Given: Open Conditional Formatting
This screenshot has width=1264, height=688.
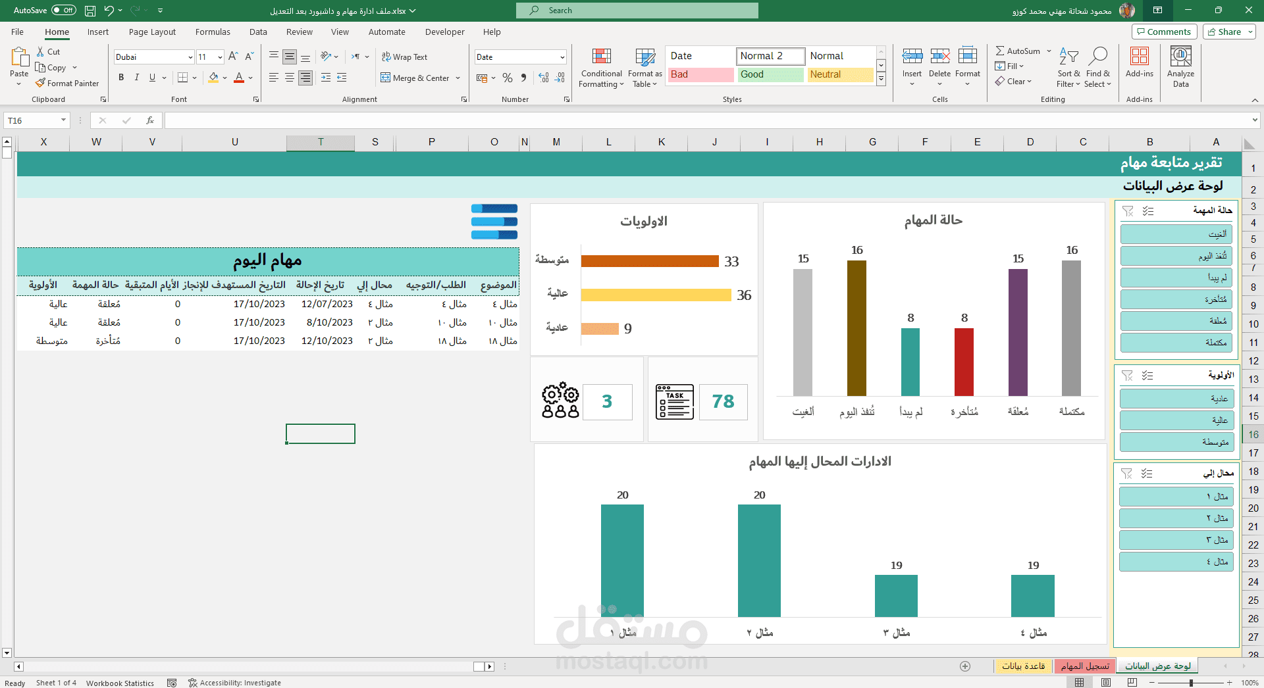Looking at the screenshot, I should [601, 68].
